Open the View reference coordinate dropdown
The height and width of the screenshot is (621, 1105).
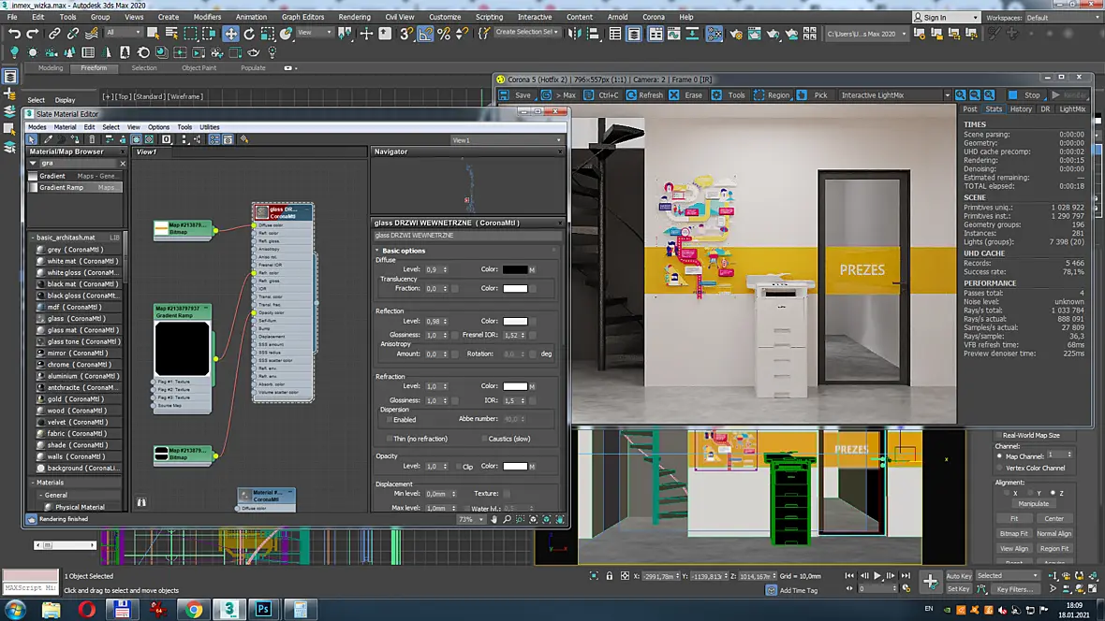pyautogui.click(x=315, y=33)
